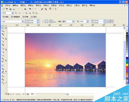Expand the application launcher dropdown arrow
The width and height of the screenshot is (129, 102).
53,9
